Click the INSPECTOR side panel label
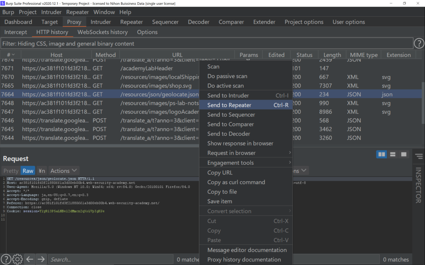 (419, 185)
